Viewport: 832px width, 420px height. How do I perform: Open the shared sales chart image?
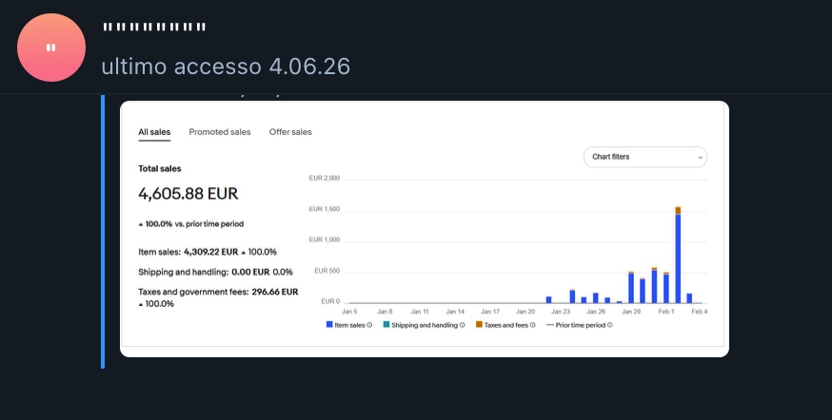pyautogui.click(x=425, y=229)
